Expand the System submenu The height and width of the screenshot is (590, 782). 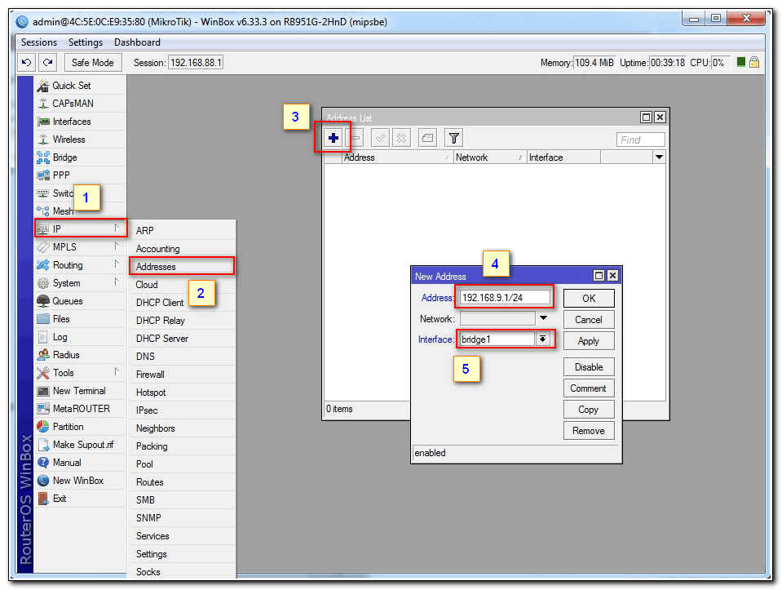click(x=80, y=283)
